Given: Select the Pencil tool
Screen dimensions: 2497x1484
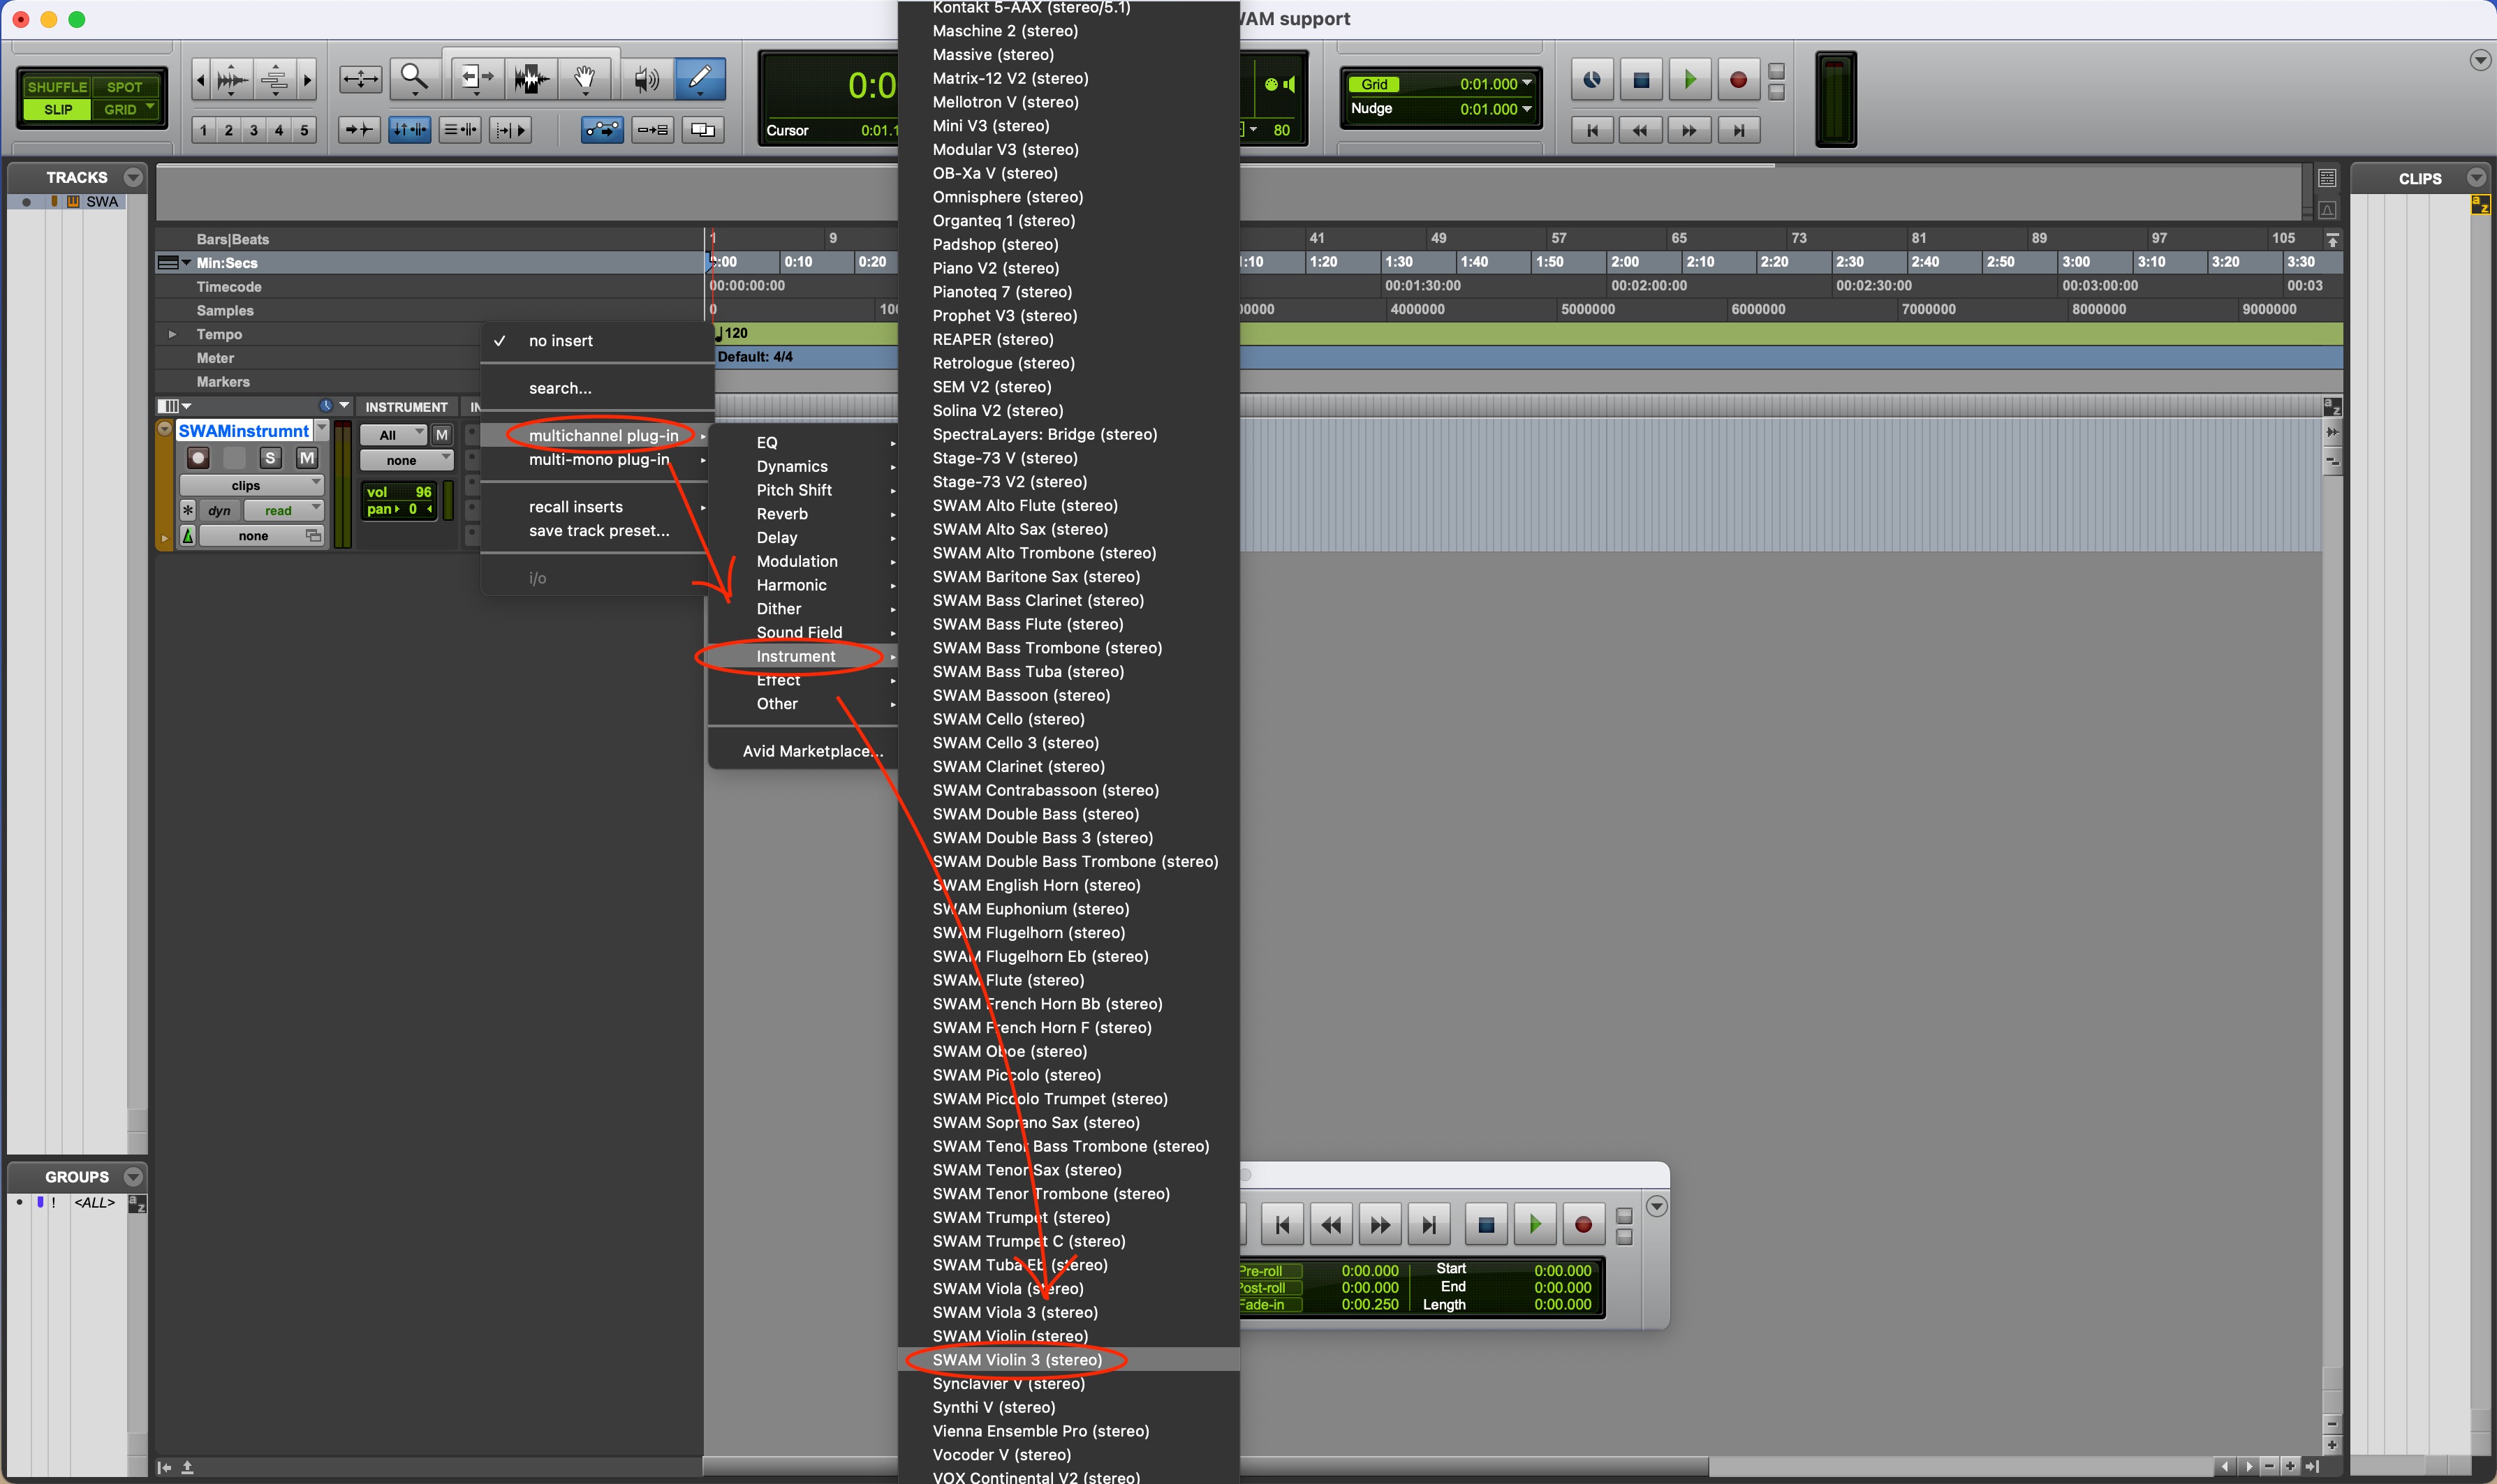Looking at the screenshot, I should click(700, 78).
